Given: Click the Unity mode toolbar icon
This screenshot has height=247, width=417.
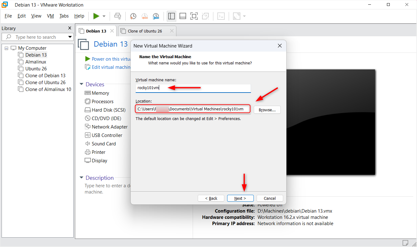Looking at the screenshot, I should [206, 16].
